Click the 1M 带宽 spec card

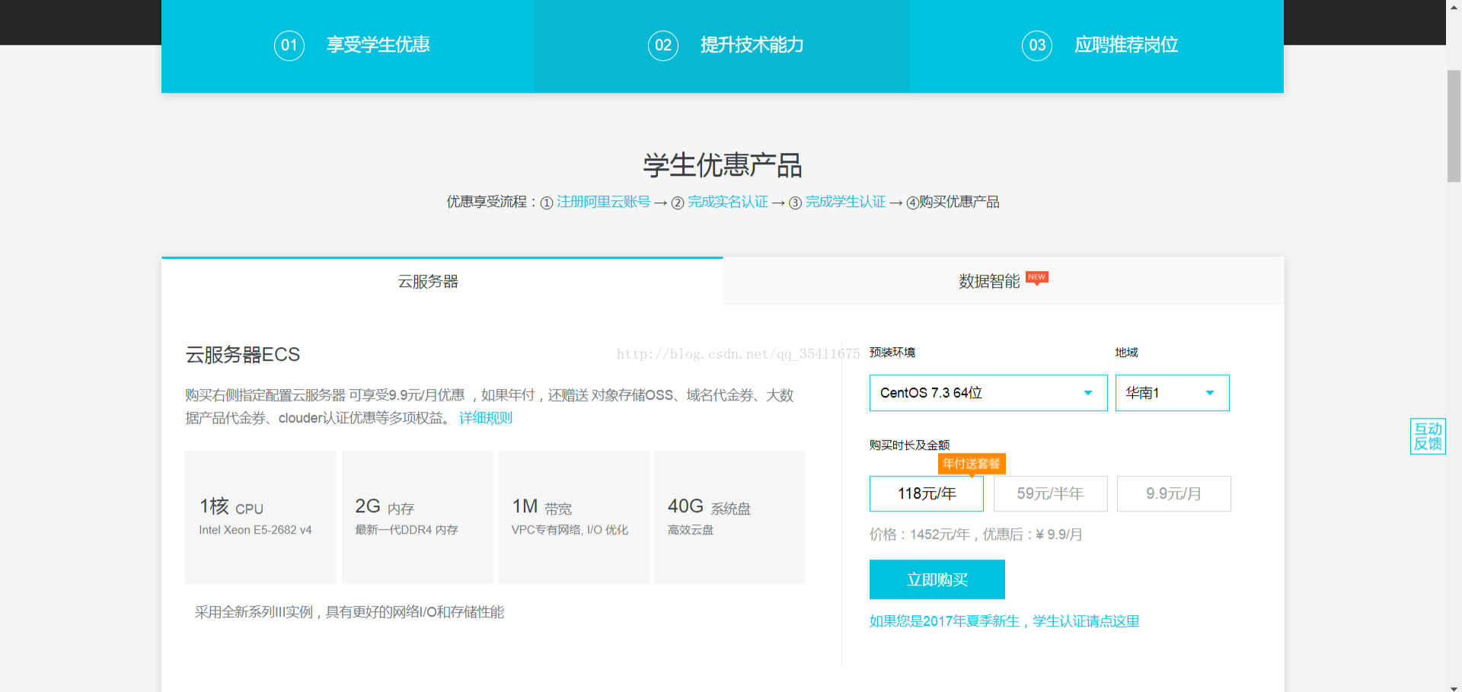[573, 517]
